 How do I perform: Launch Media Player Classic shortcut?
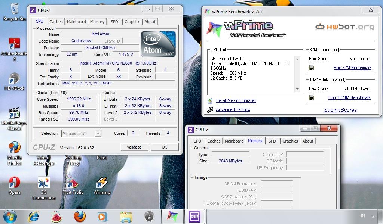(14, 119)
